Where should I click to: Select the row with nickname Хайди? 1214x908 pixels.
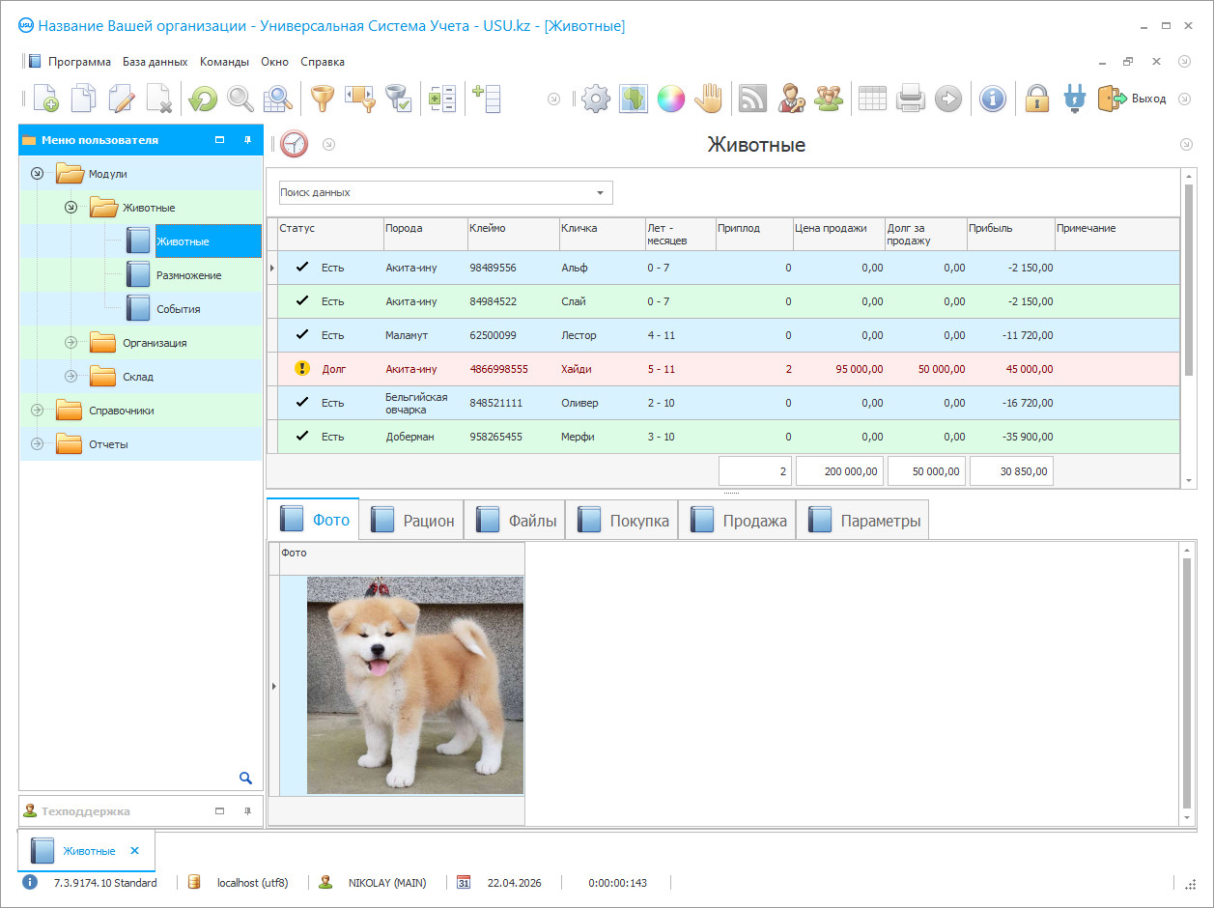576,369
